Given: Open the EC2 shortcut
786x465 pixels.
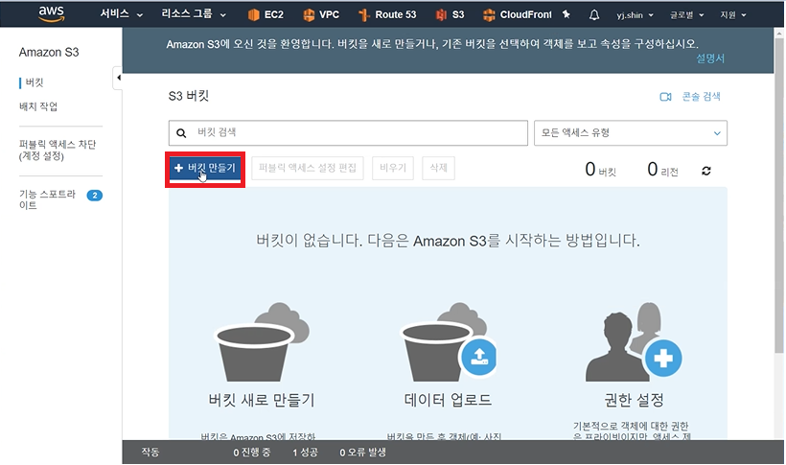Looking at the screenshot, I should point(266,14).
